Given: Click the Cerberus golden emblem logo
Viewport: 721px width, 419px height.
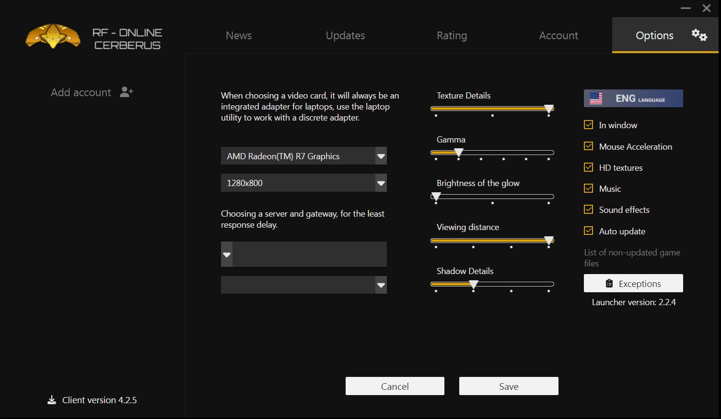Looking at the screenshot, I should [x=53, y=36].
